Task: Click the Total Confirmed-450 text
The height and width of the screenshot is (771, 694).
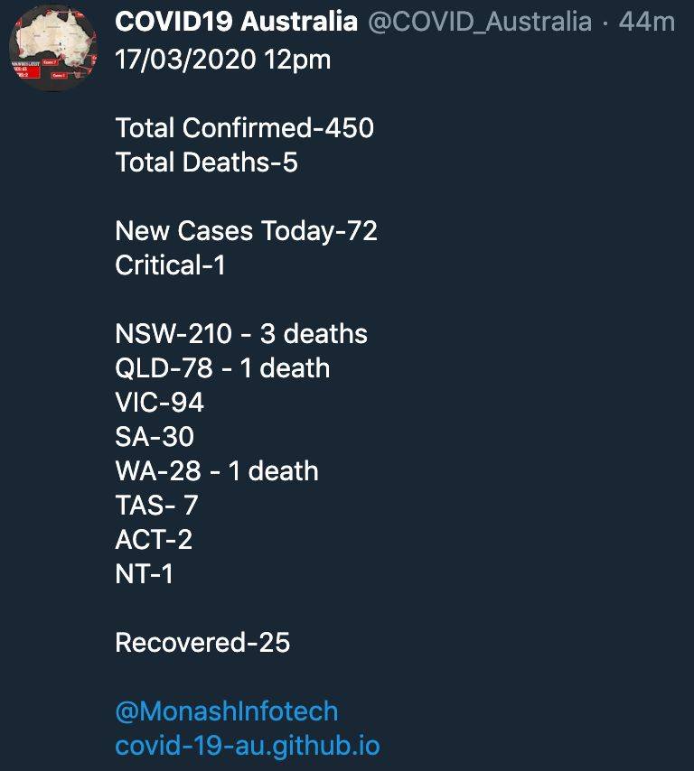Action: (245, 128)
